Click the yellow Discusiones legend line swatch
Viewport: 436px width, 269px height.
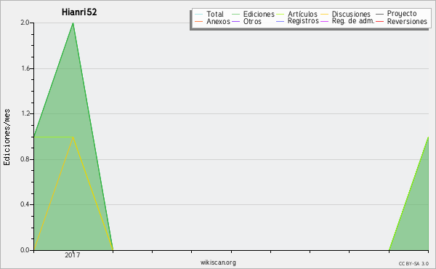tap(325, 14)
